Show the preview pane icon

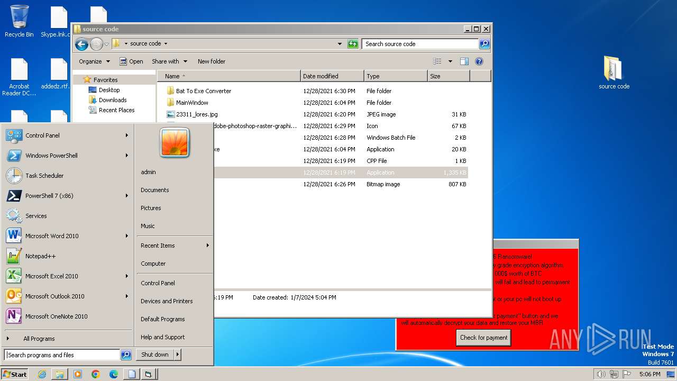tap(464, 61)
